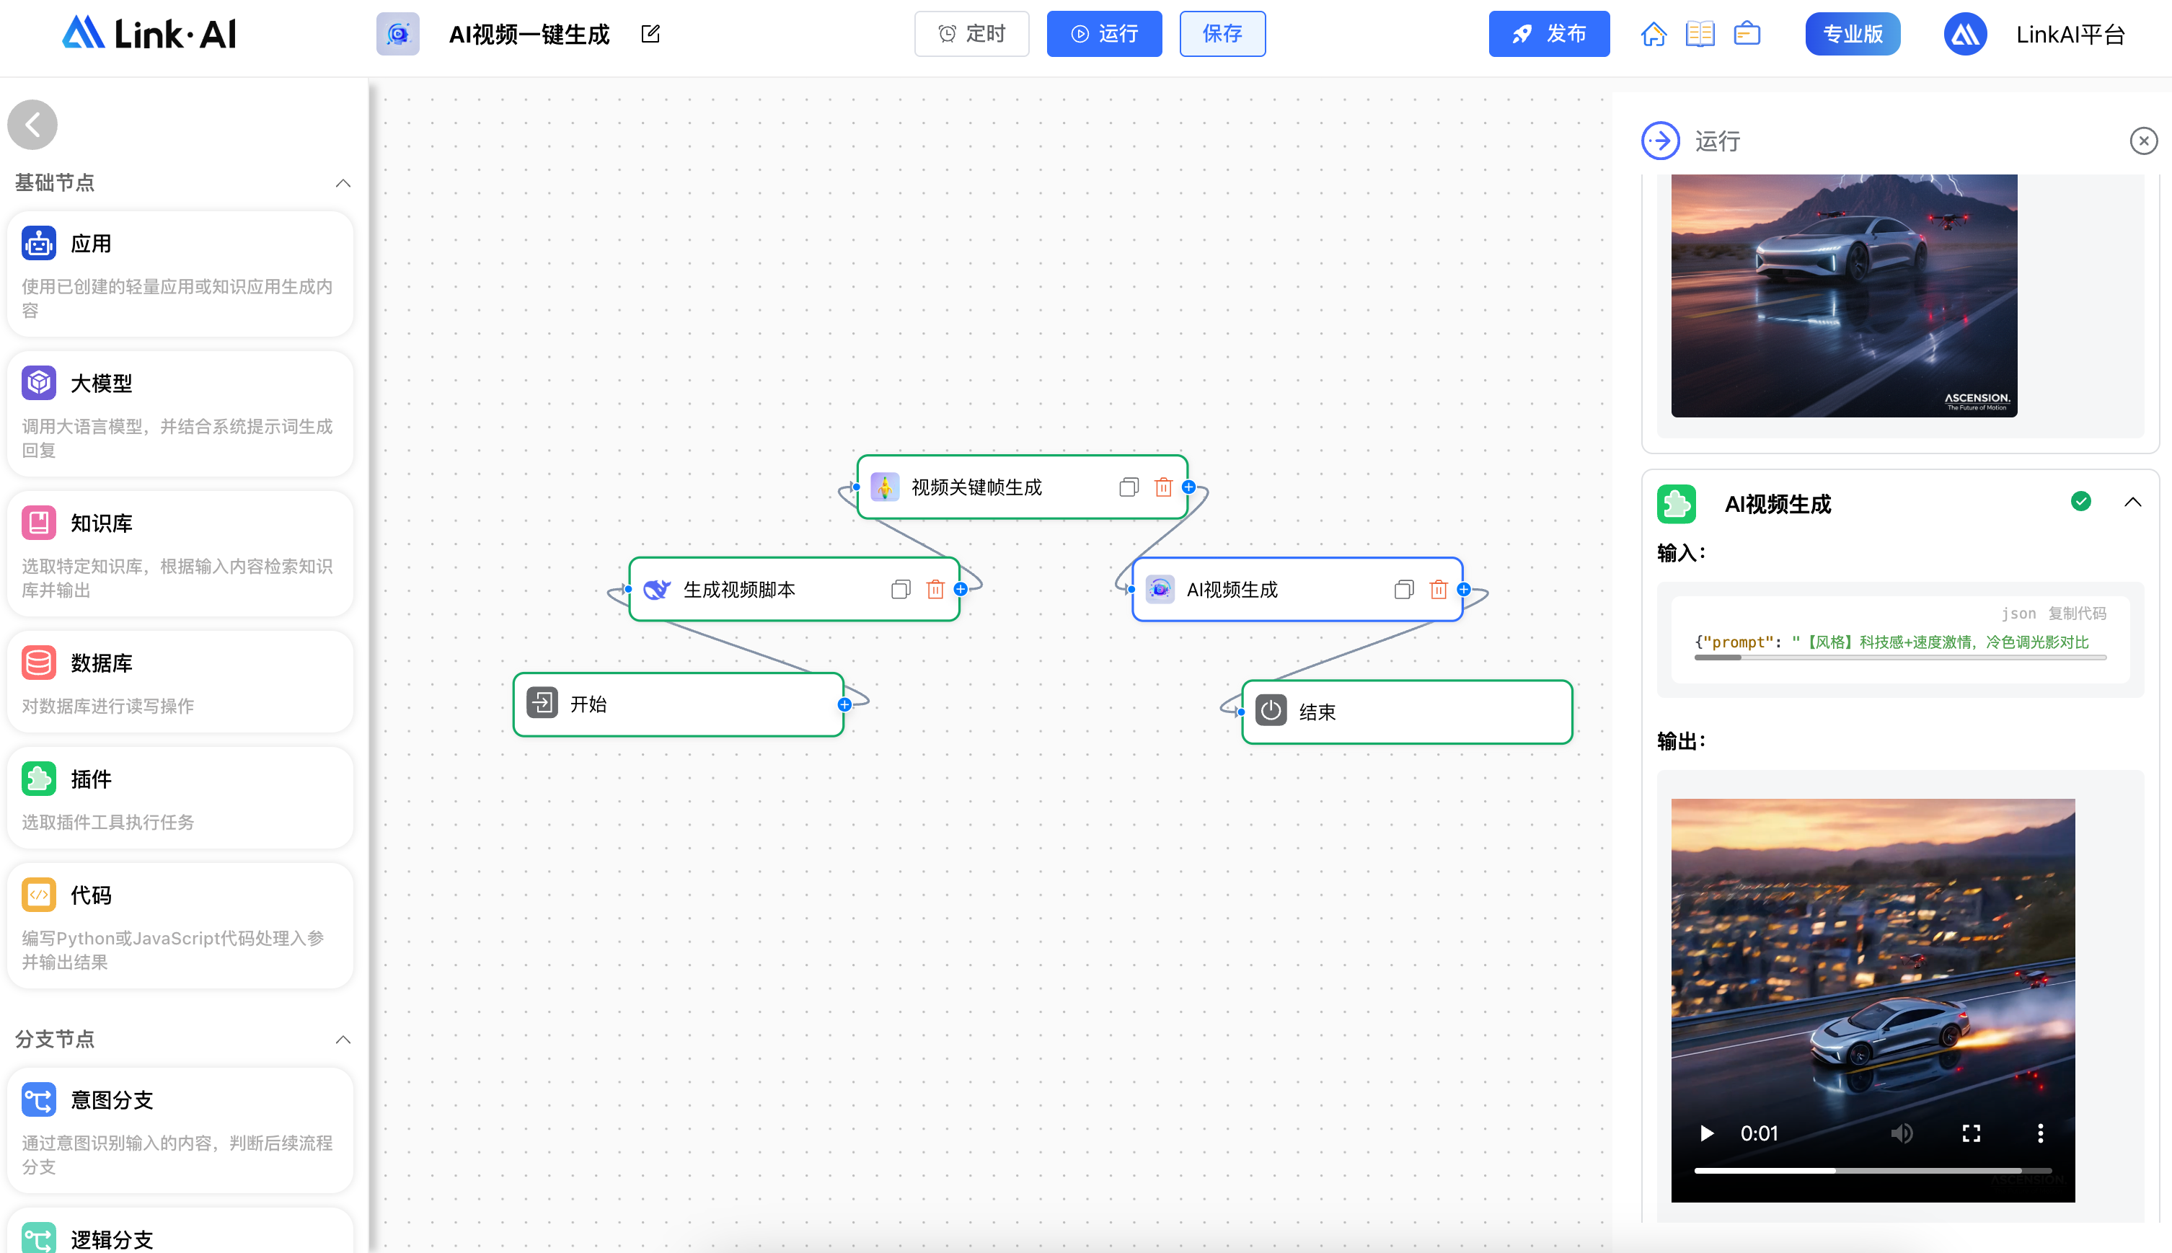Mute the output video
The image size is (2172, 1253).
(1901, 1133)
